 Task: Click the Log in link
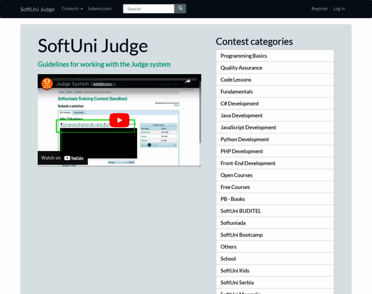click(x=339, y=8)
